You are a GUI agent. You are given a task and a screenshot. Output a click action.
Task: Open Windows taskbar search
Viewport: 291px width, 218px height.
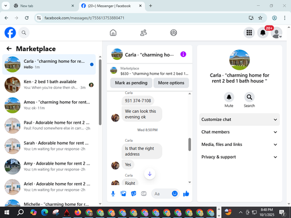[20, 213]
